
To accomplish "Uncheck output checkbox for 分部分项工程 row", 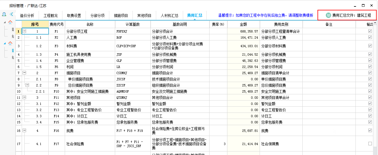I will tap(370, 31).
